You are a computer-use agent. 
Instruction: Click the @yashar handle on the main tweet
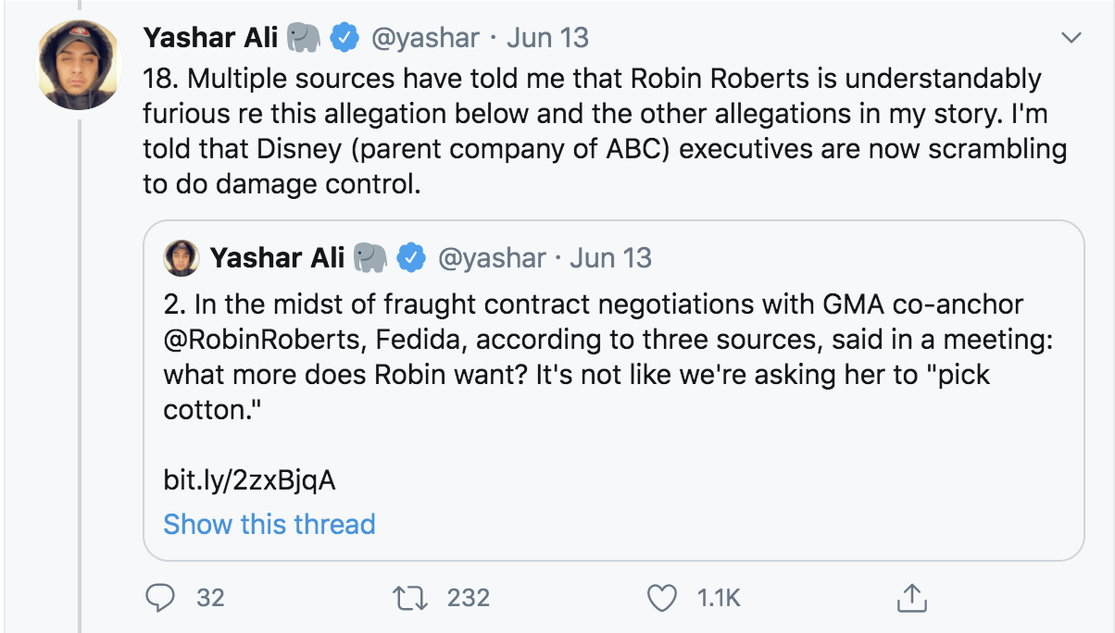click(x=425, y=38)
